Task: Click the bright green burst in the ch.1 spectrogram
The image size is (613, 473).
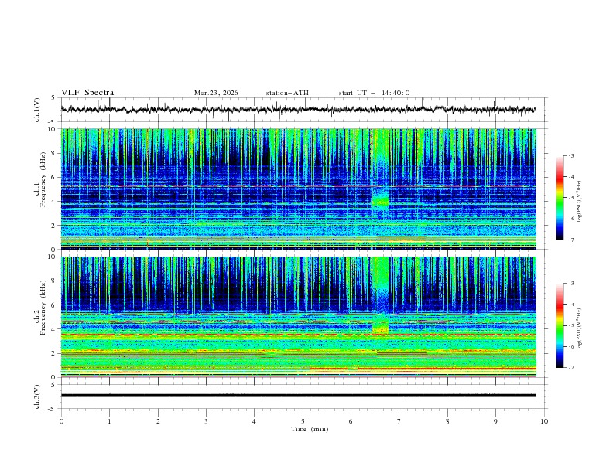Action: [381, 200]
